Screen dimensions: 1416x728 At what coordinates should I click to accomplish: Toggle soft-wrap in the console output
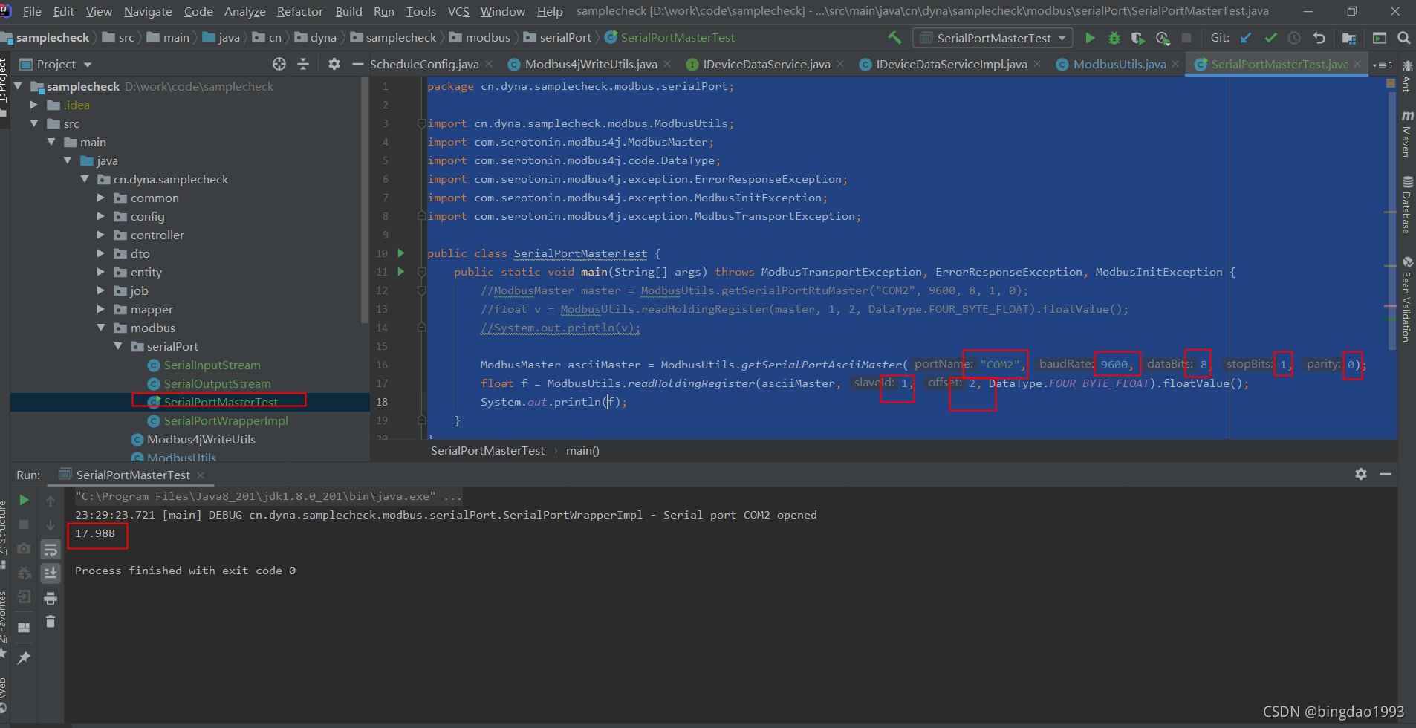click(x=51, y=551)
